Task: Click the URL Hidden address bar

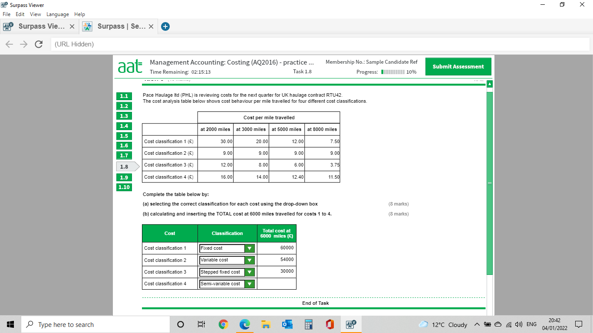Action: pyautogui.click(x=320, y=44)
